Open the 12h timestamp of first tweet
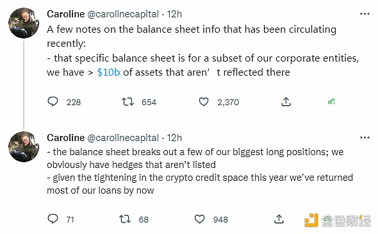Screen dimensions: 378x234 coord(174,14)
